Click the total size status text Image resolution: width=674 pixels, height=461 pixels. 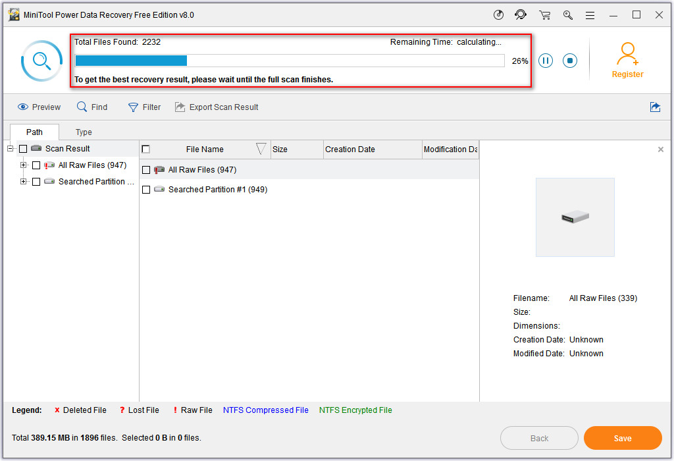tap(107, 438)
